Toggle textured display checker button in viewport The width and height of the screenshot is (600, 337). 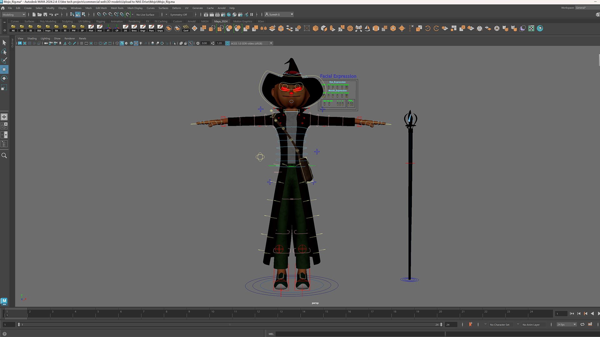(136, 43)
